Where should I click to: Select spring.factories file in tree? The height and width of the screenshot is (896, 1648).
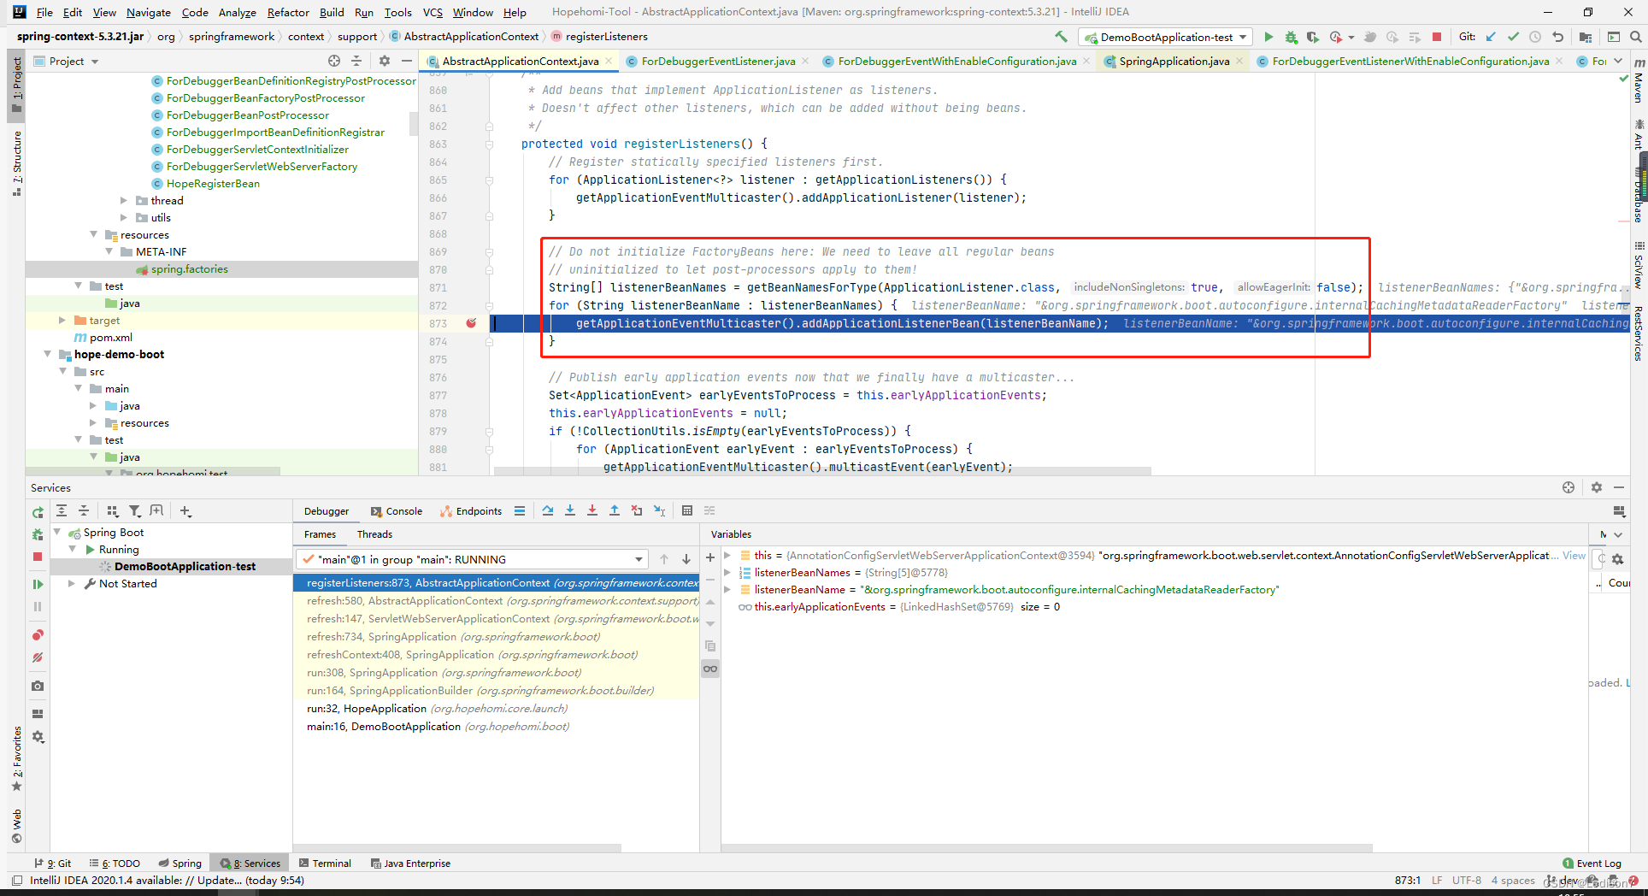(189, 268)
